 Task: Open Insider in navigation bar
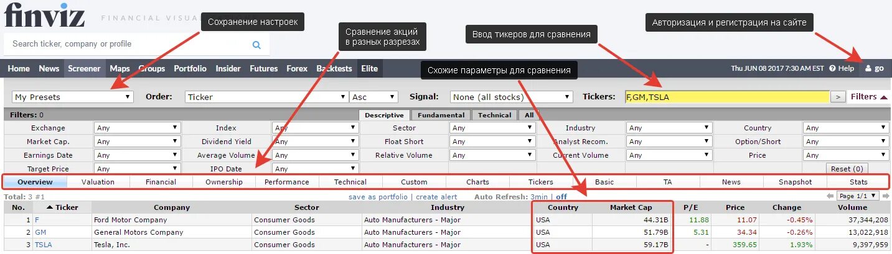(x=228, y=68)
